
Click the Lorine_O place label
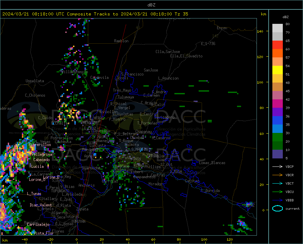(37, 180)
